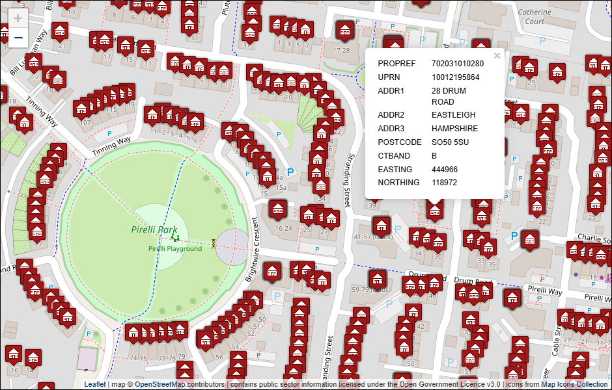
Task: Click house marker above house number 16
Action: (x=14, y=354)
